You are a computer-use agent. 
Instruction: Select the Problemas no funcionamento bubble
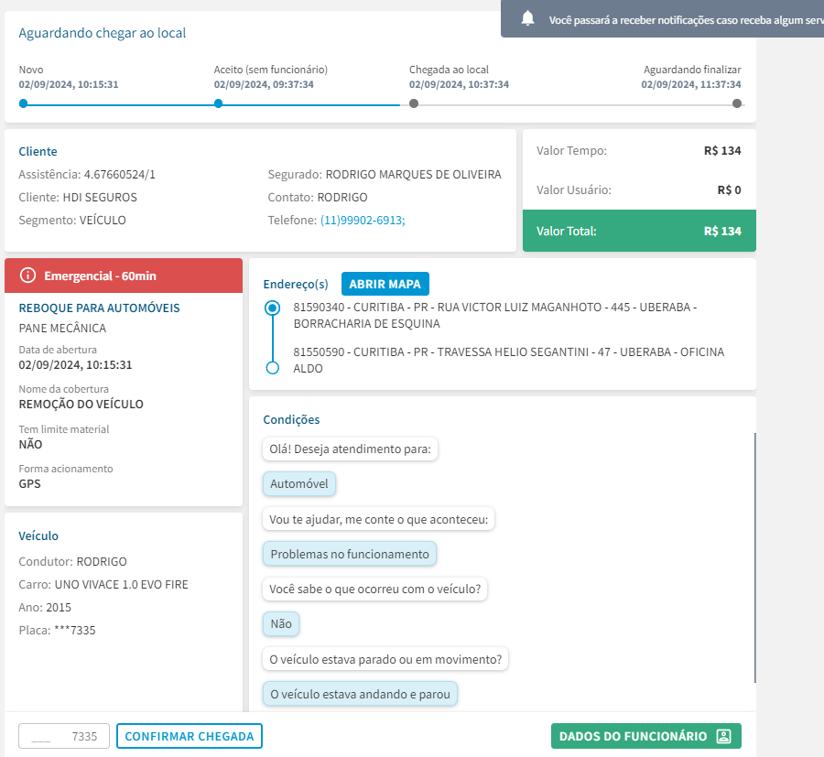point(350,554)
